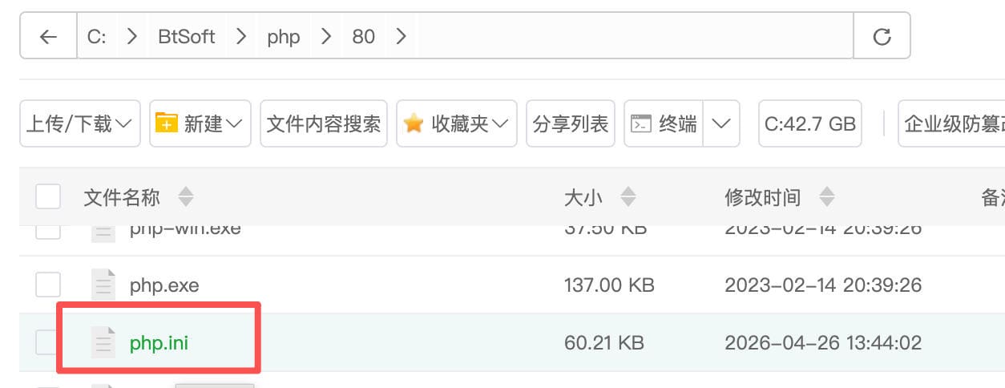The width and height of the screenshot is (1005, 388).
Task: Click the 分享列表 button
Action: pos(571,123)
